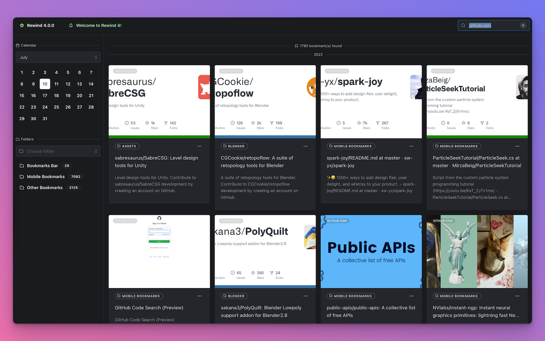Image resolution: width=545 pixels, height=341 pixels.
Task: Expand the July month dropdown
Action: coord(58,57)
